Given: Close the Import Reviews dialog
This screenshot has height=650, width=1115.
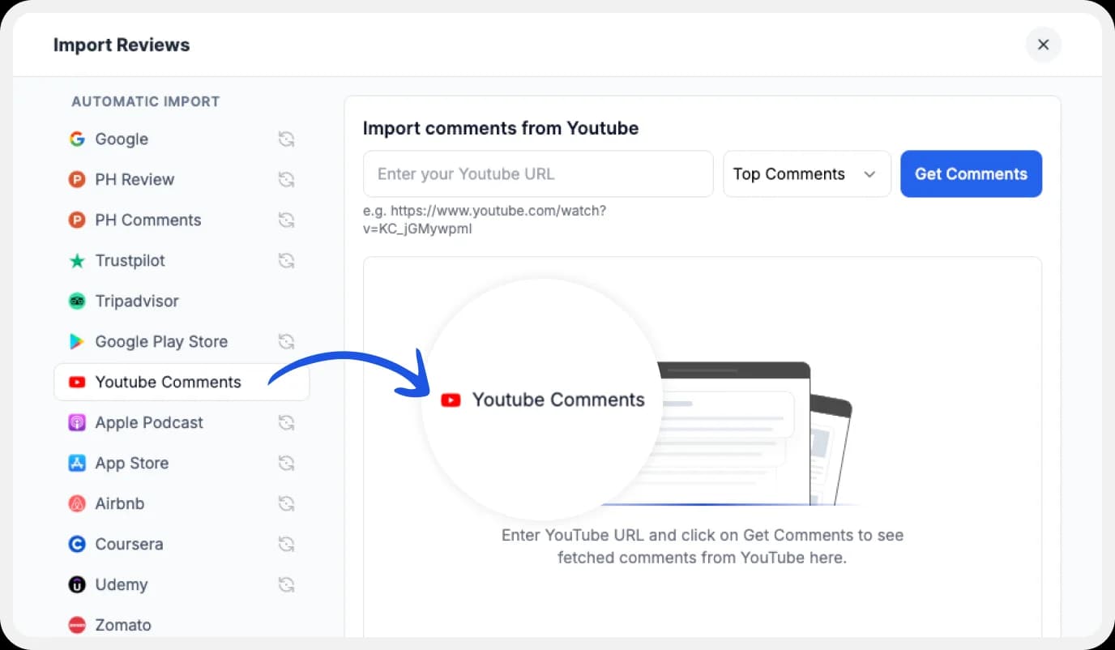Looking at the screenshot, I should tap(1044, 45).
